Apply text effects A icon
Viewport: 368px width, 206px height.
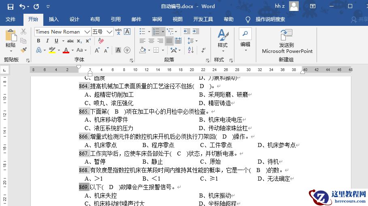[39, 50]
